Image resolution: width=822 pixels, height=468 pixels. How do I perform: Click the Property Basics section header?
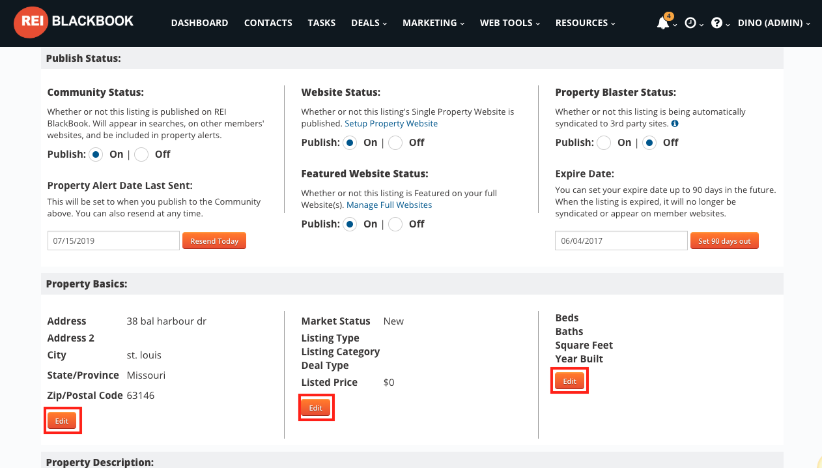coord(412,284)
